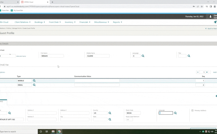
Task: Expand the Front Desk menu
Action: 55,22
